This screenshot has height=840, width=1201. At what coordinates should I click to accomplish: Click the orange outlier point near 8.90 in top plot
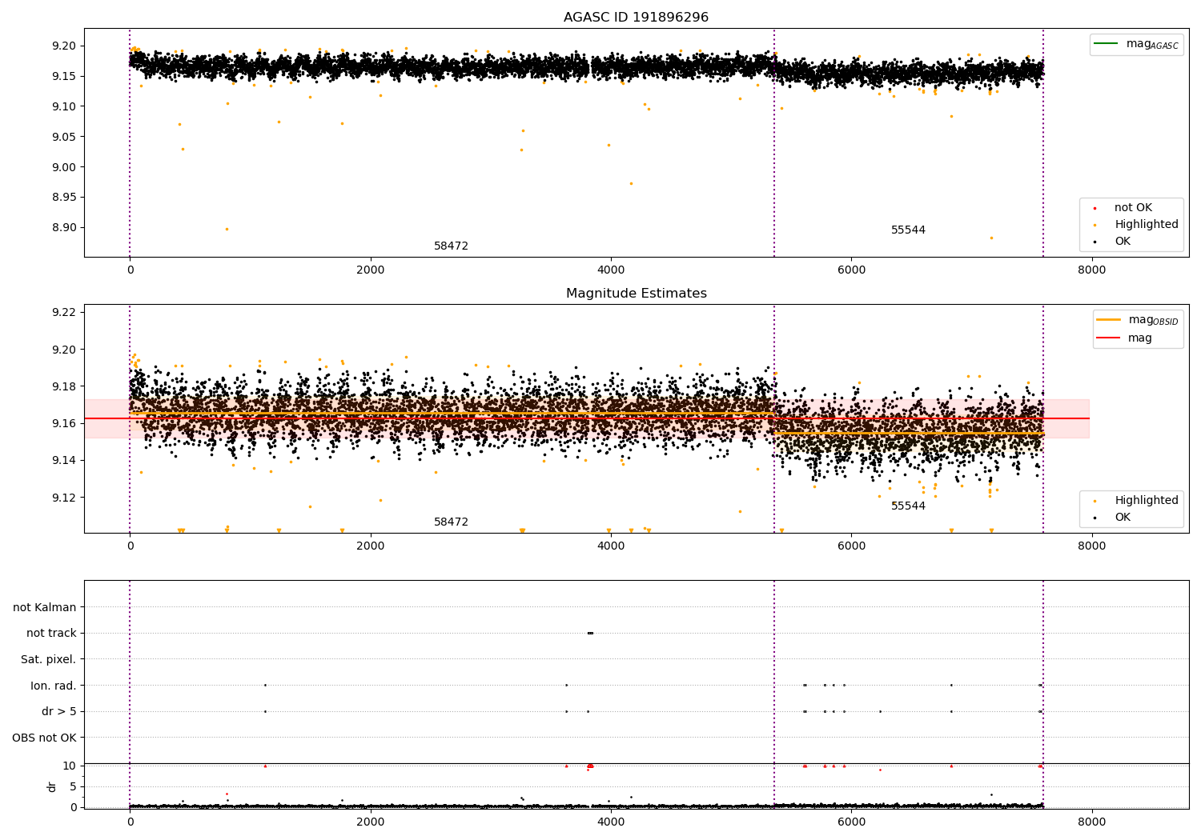click(227, 229)
